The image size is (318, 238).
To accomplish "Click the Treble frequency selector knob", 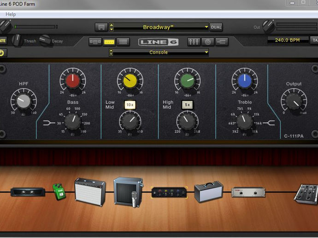I will [245, 122].
